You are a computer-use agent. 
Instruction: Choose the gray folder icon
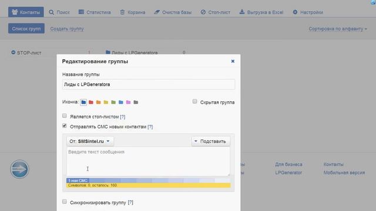click(136, 103)
